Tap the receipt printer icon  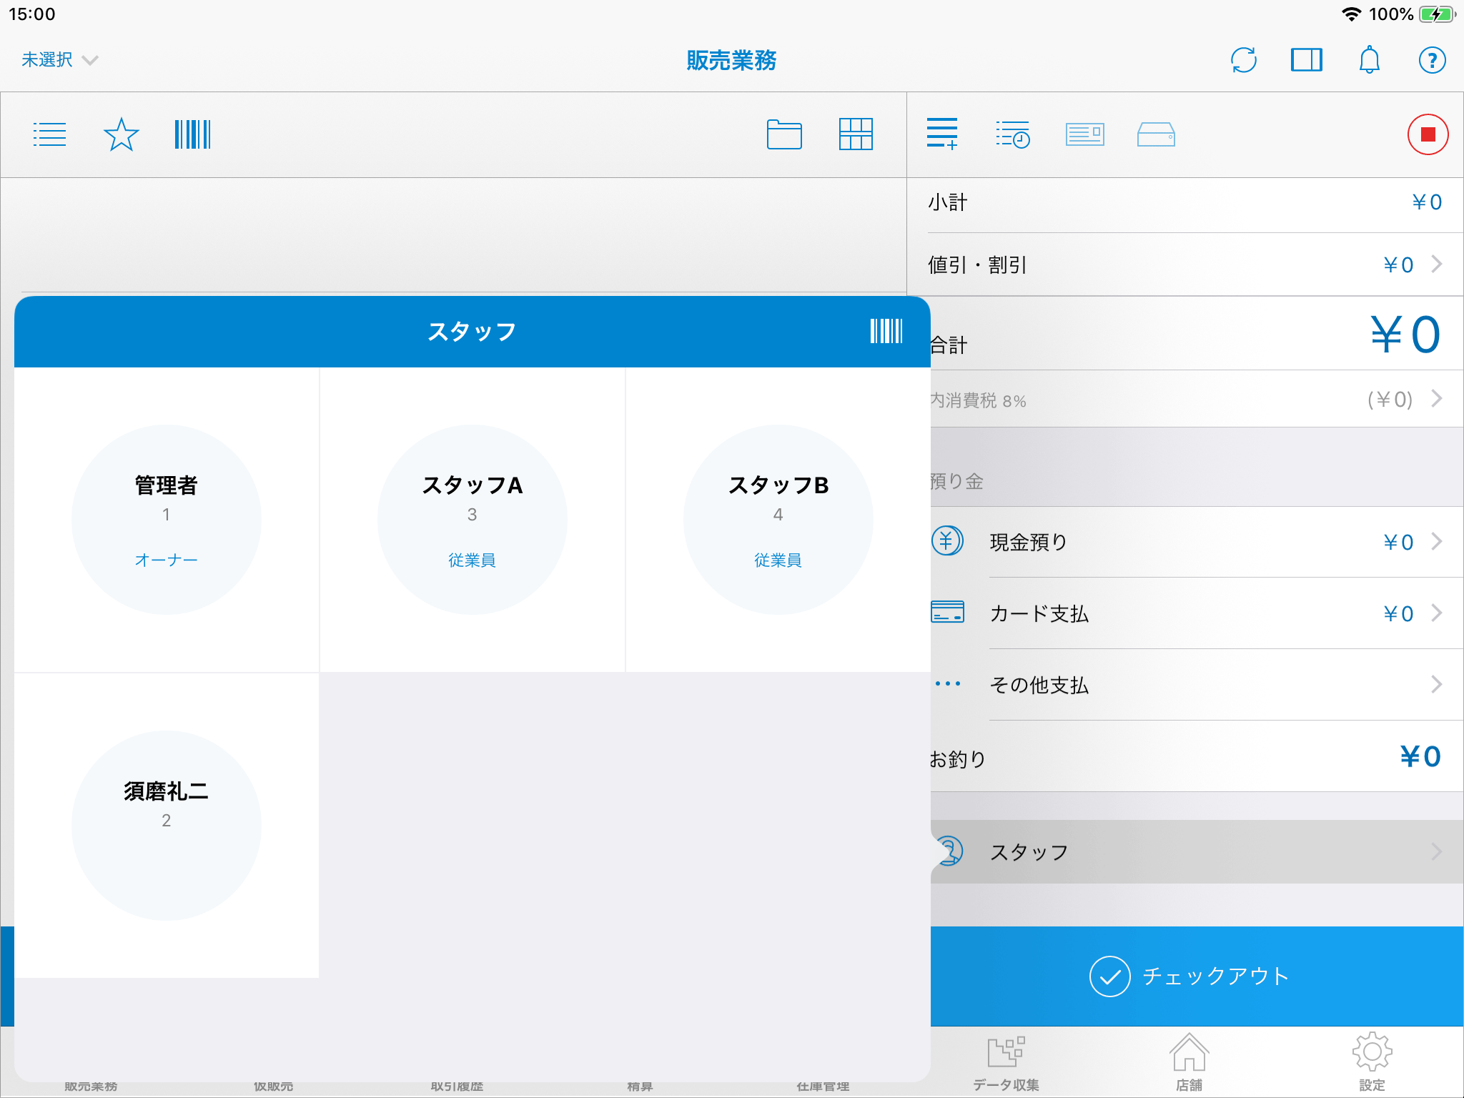click(x=1084, y=134)
